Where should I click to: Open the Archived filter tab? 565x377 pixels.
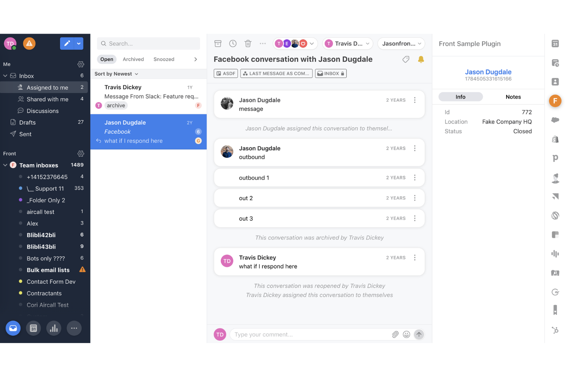[133, 59]
